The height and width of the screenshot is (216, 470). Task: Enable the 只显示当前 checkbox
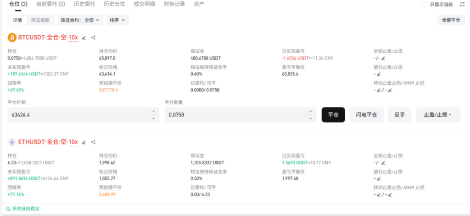click(x=424, y=4)
